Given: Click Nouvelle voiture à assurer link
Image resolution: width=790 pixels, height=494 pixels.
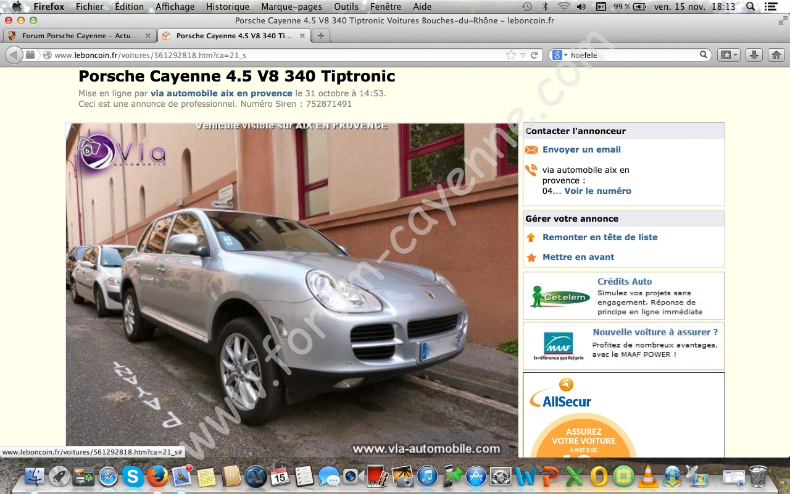Looking at the screenshot, I should tap(655, 332).
